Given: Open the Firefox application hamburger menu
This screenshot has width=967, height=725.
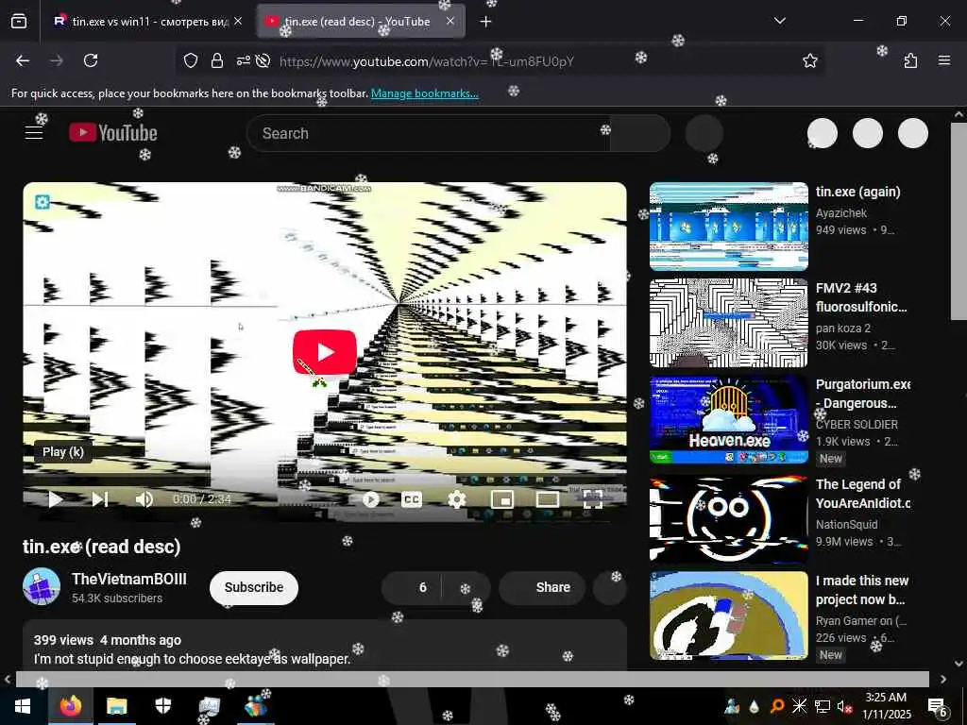Looking at the screenshot, I should [944, 60].
